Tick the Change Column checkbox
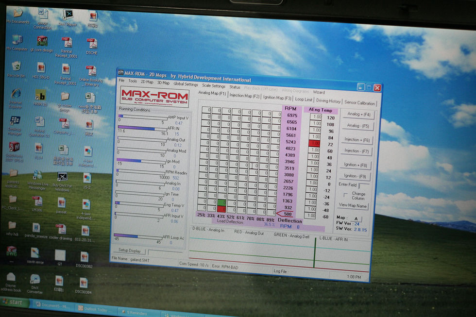The height and width of the screenshot is (317, 476). tap(345, 195)
